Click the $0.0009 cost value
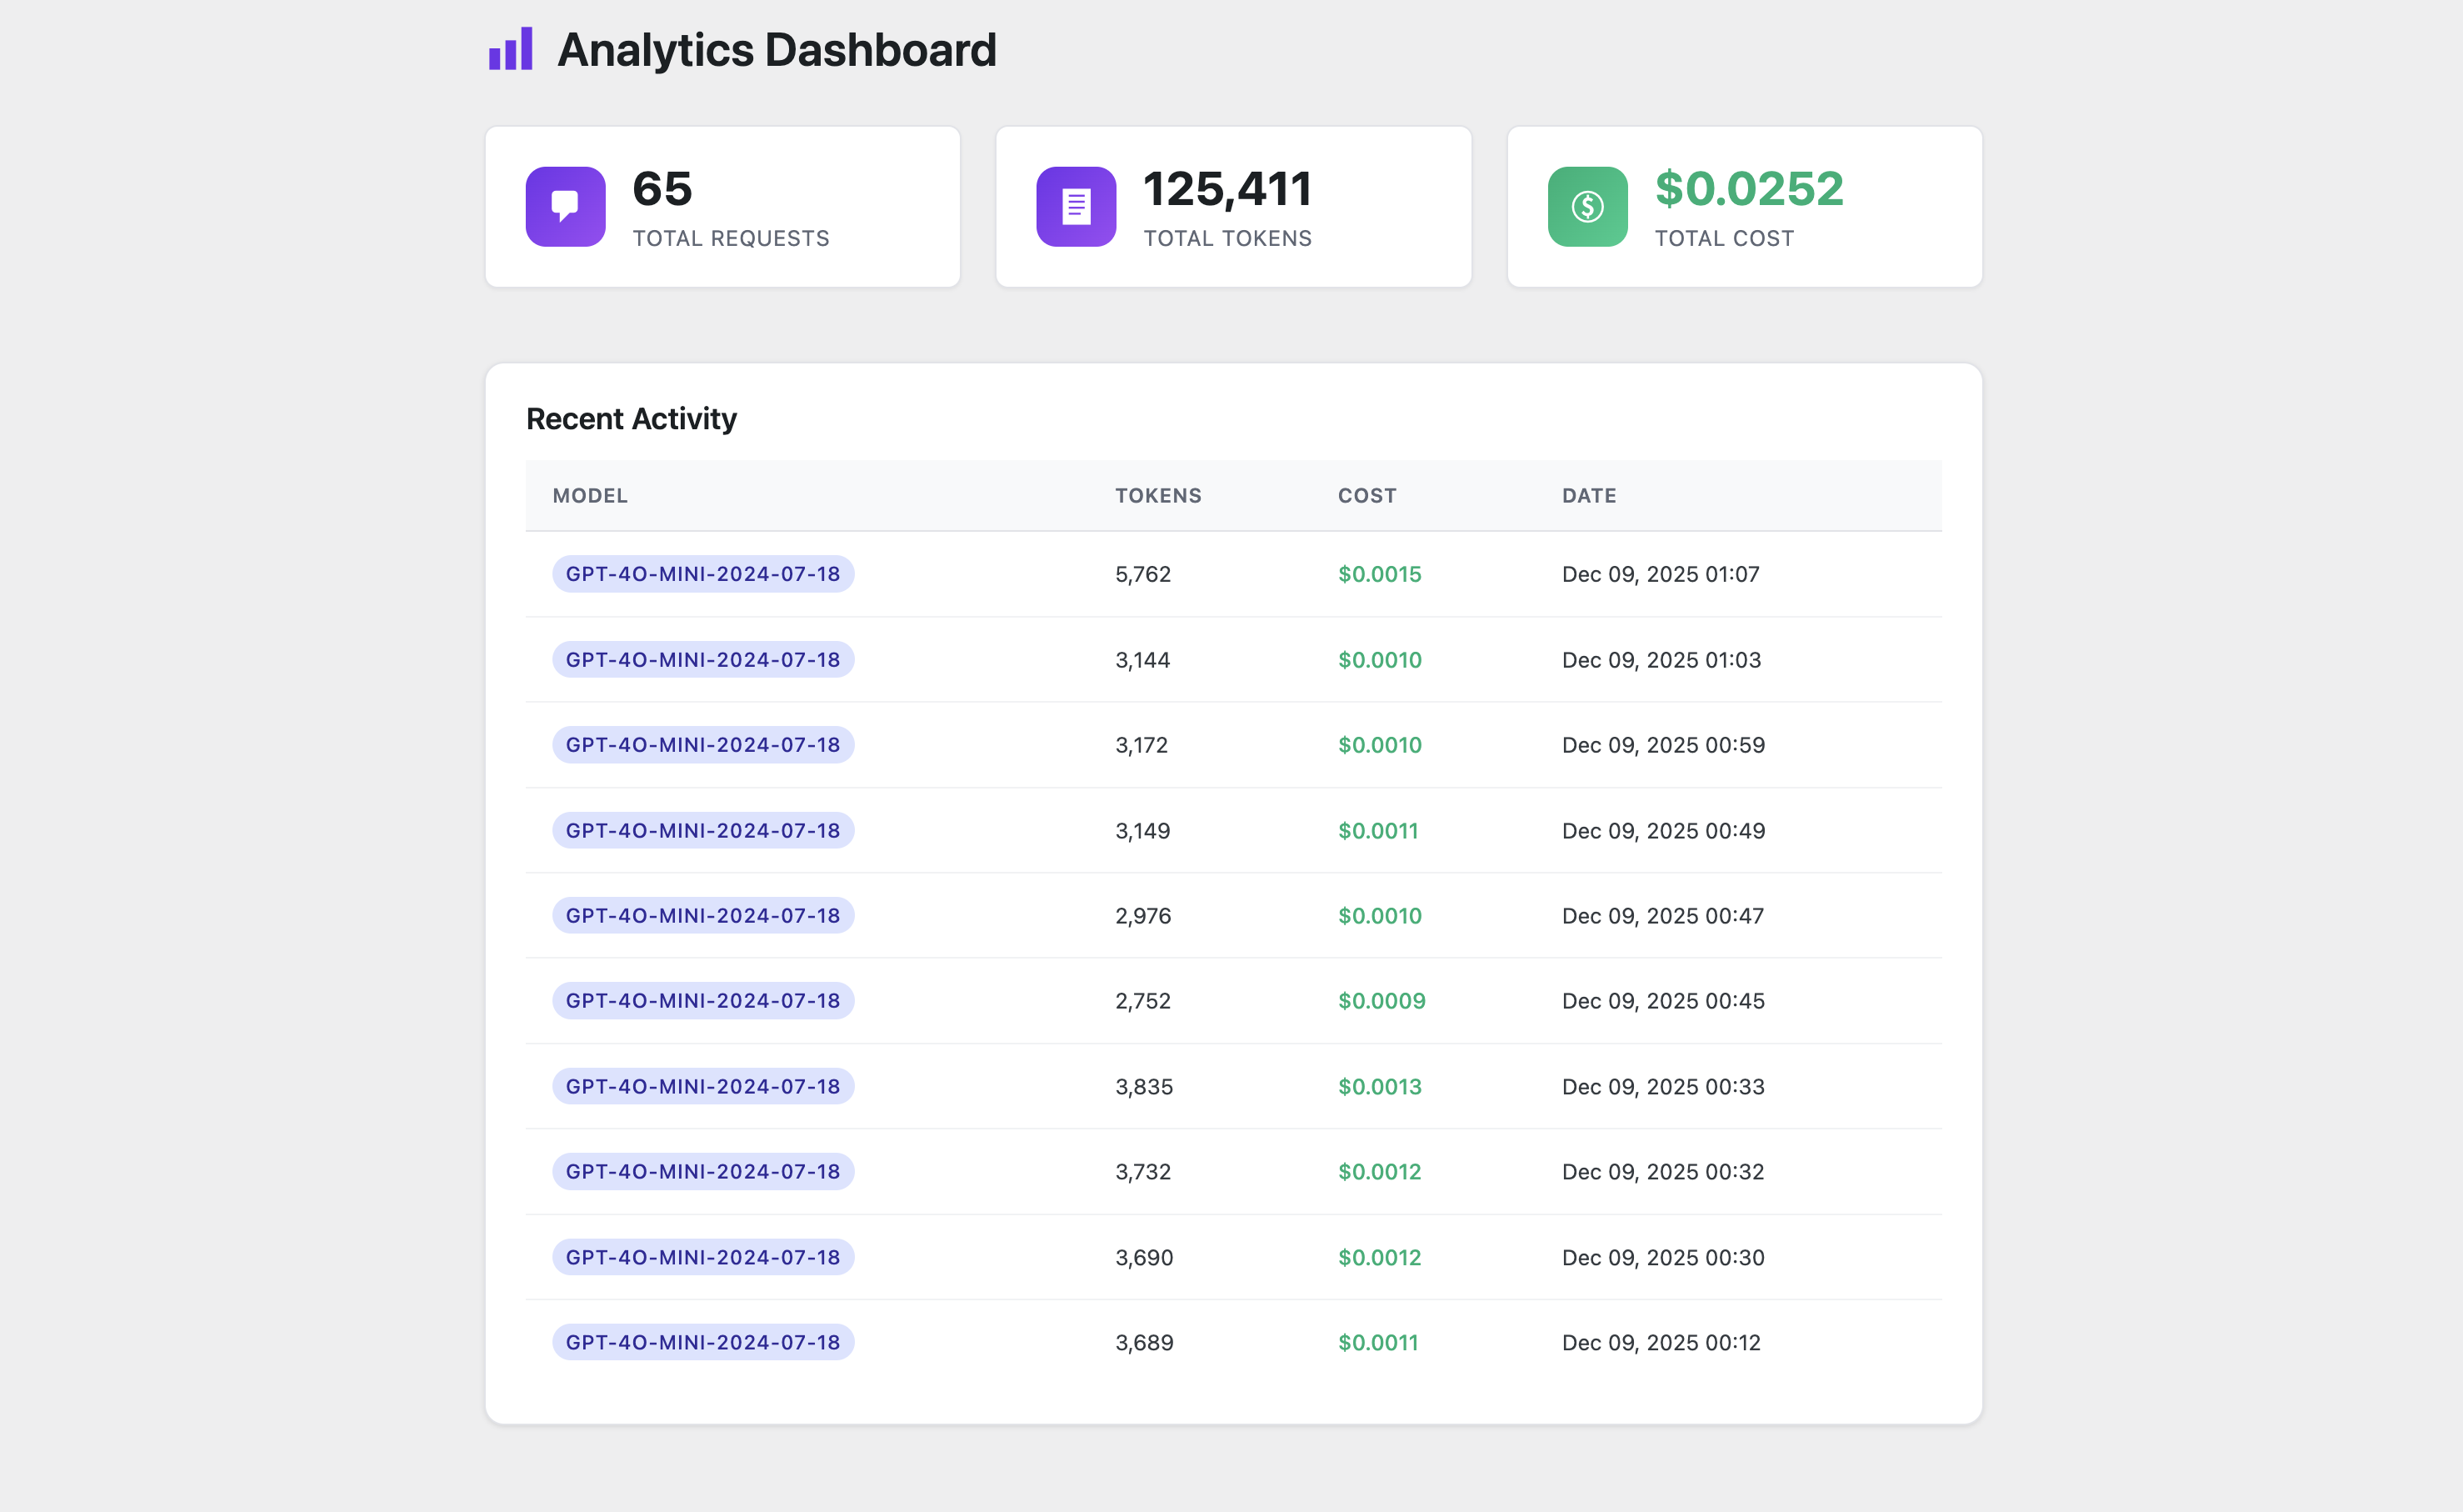This screenshot has height=1512, width=2463. 1381,1001
